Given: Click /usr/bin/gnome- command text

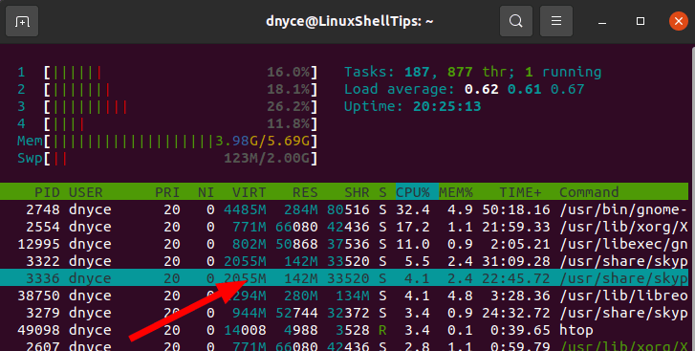Looking at the screenshot, I should click(623, 209).
